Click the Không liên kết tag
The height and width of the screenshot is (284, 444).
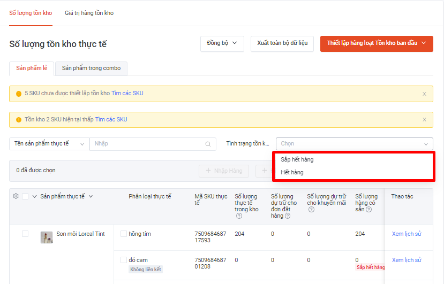(146, 269)
